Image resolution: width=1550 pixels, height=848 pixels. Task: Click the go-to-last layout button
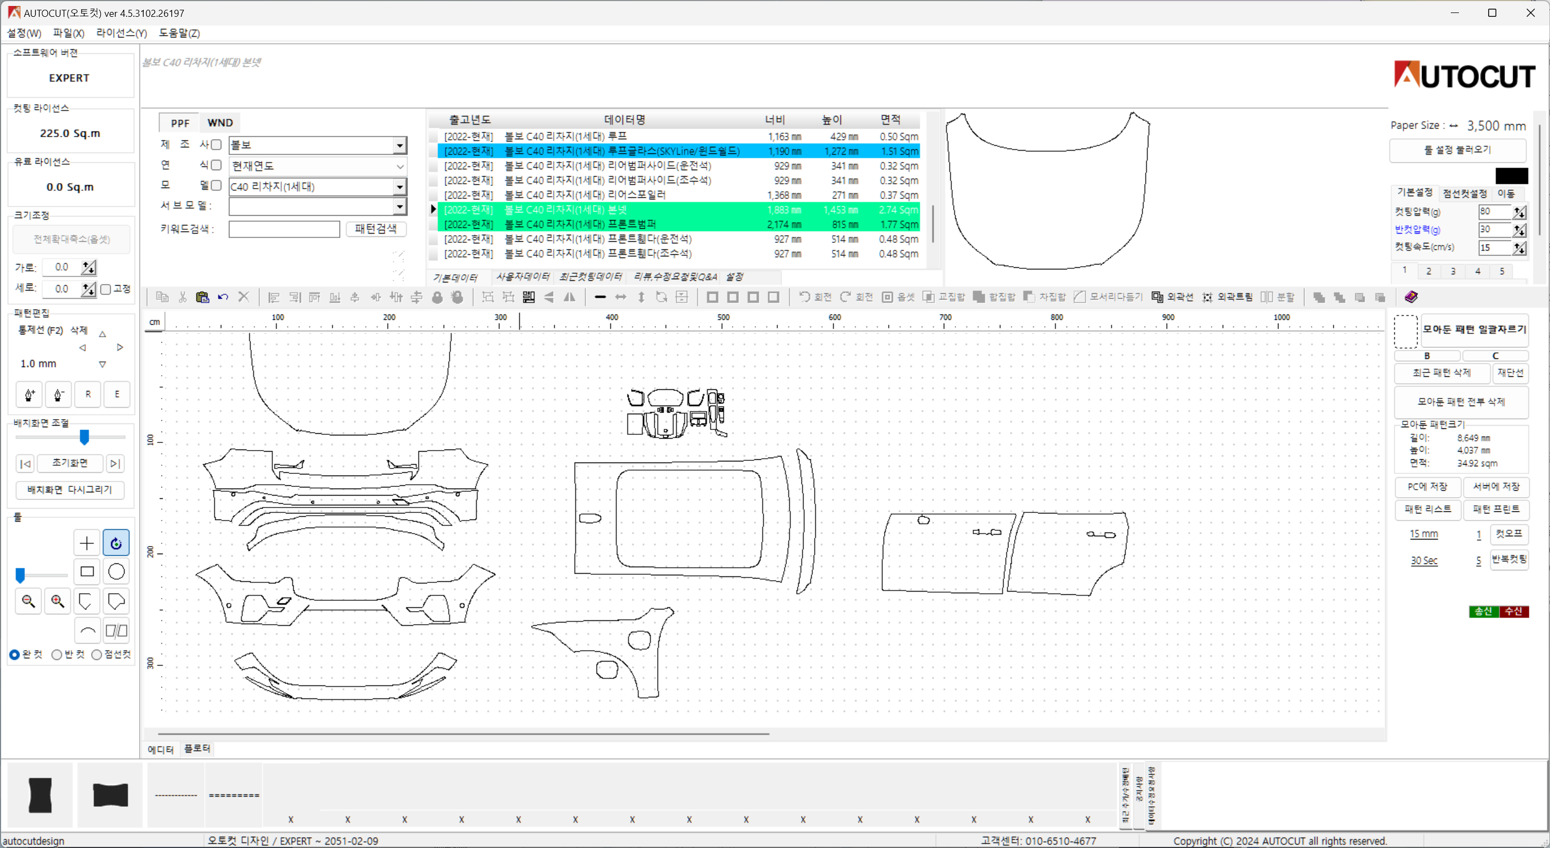coord(115,464)
